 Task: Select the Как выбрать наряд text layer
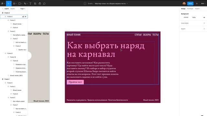(14, 35)
